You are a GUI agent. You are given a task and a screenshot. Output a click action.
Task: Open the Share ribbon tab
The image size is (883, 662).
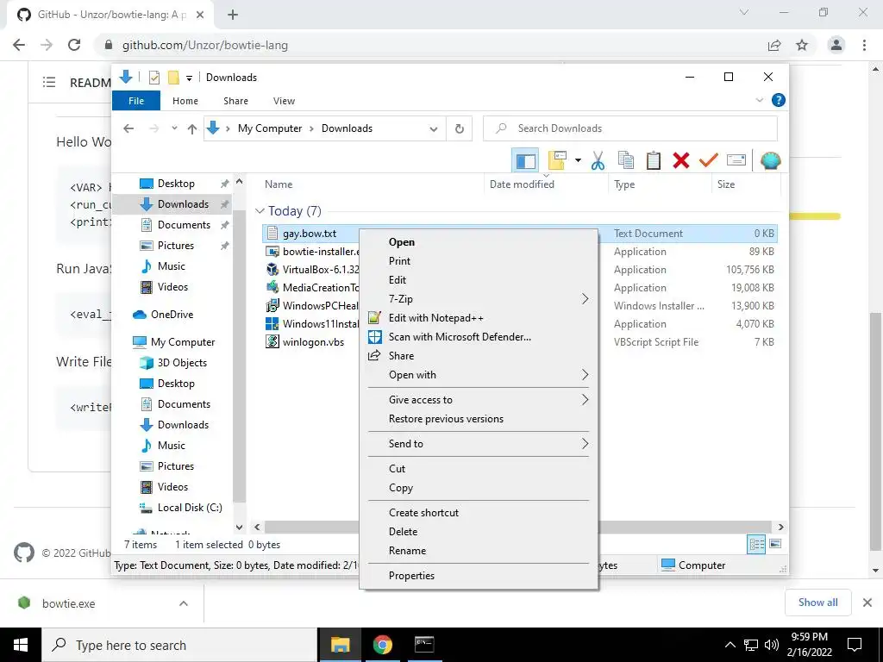click(235, 101)
